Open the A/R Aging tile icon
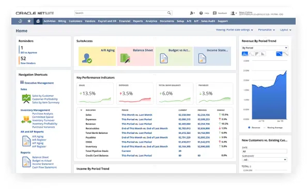307x189 pixels. (87, 58)
